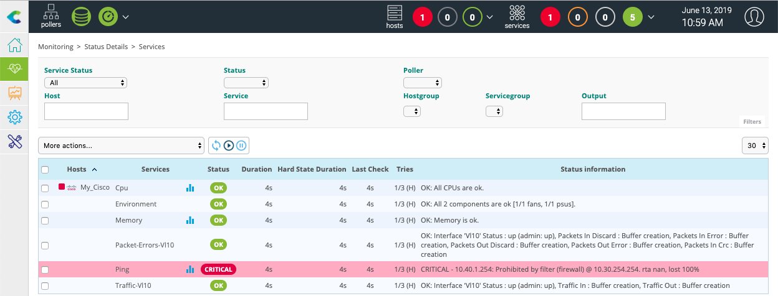Click the orange warning services counter
778x296 pixels.
click(x=577, y=17)
